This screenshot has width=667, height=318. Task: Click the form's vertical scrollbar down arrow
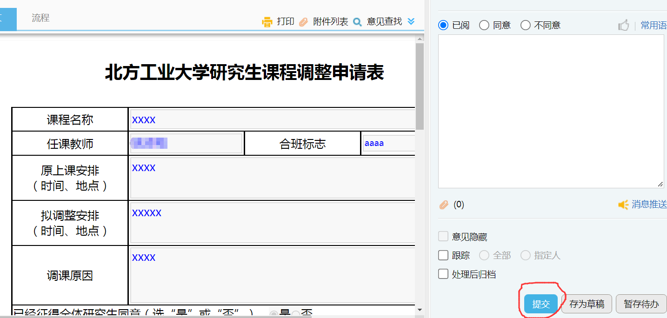[x=420, y=310]
